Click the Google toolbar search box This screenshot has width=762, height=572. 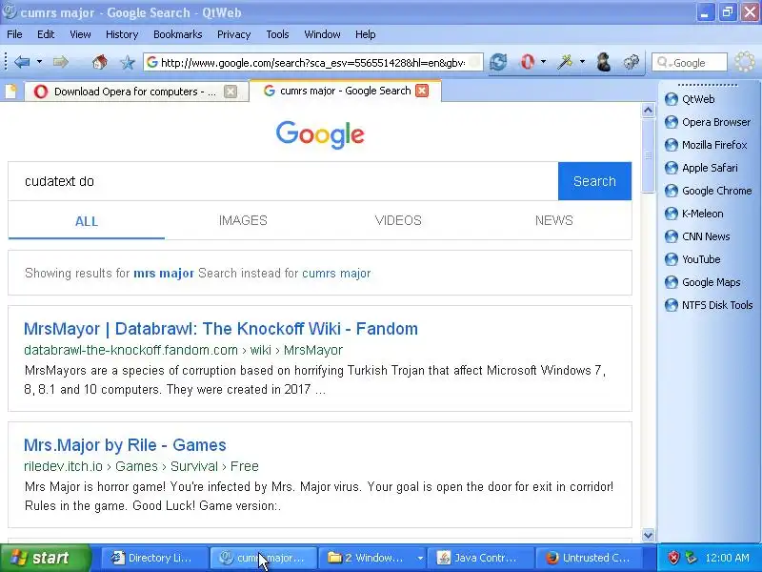(x=689, y=62)
